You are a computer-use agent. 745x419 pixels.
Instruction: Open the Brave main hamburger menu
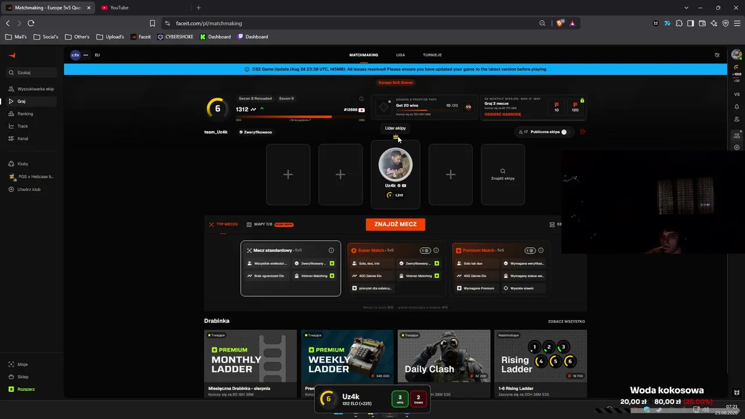[736, 23]
